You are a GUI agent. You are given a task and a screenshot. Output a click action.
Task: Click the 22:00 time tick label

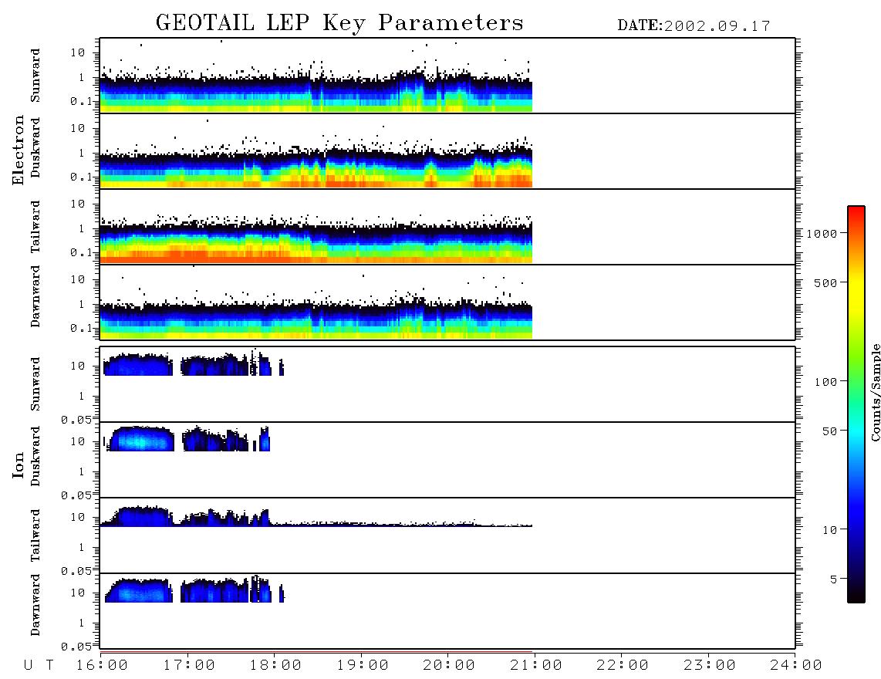623,666
